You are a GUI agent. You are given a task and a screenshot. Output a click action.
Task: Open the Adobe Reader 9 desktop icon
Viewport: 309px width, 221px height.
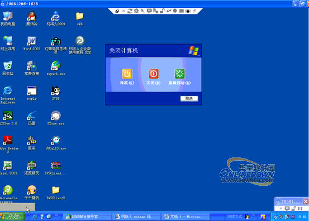(8, 144)
